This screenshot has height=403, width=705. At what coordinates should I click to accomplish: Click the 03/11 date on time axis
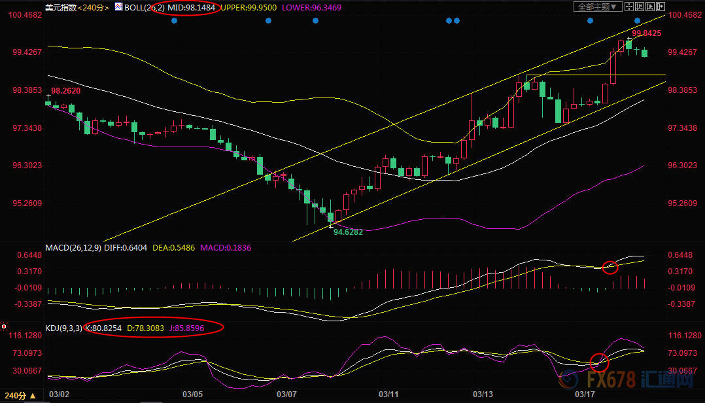click(x=388, y=394)
